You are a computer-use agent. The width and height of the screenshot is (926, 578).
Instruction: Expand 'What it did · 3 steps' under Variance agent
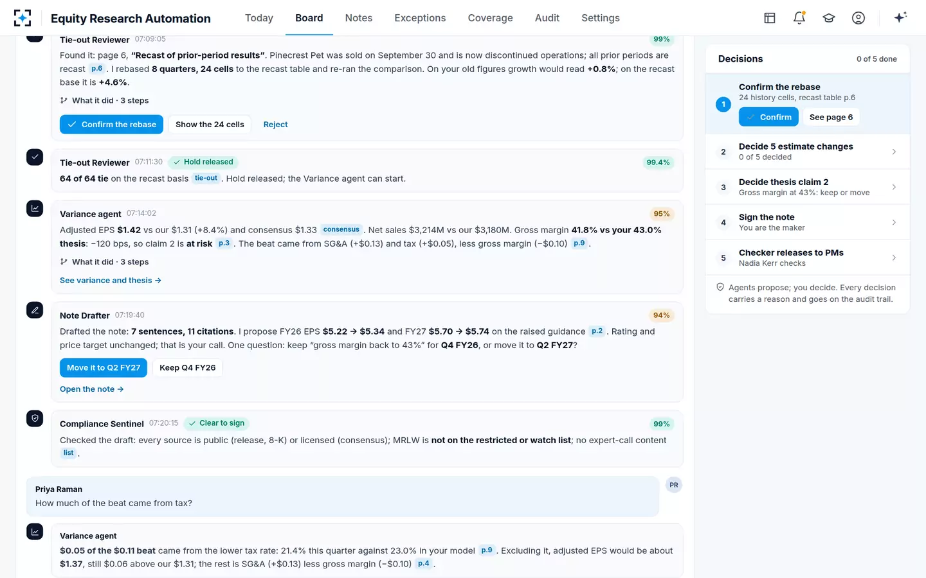click(104, 261)
